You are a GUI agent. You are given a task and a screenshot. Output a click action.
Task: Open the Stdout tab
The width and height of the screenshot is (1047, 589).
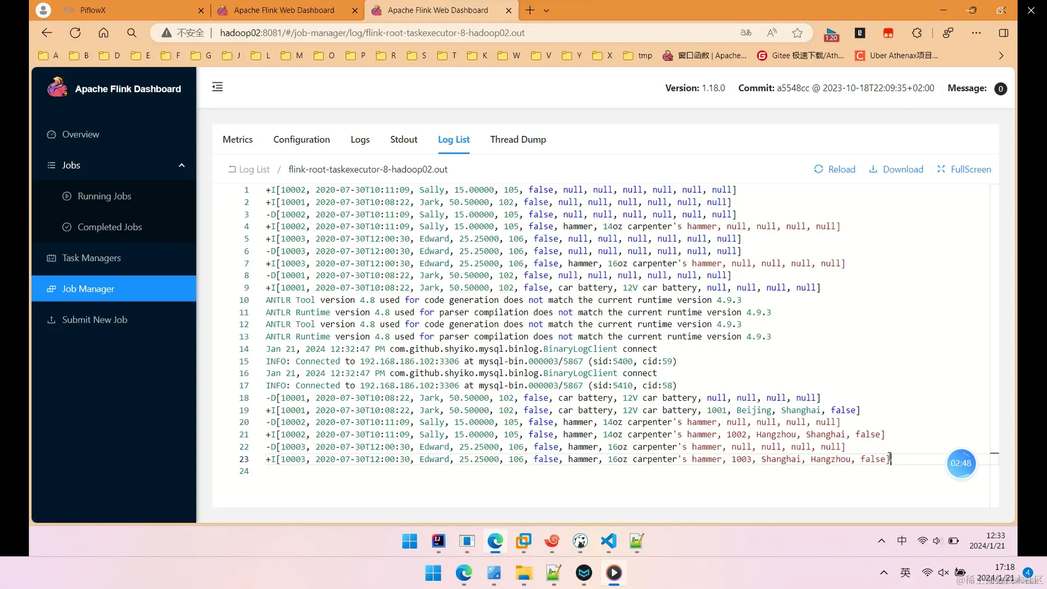404,140
